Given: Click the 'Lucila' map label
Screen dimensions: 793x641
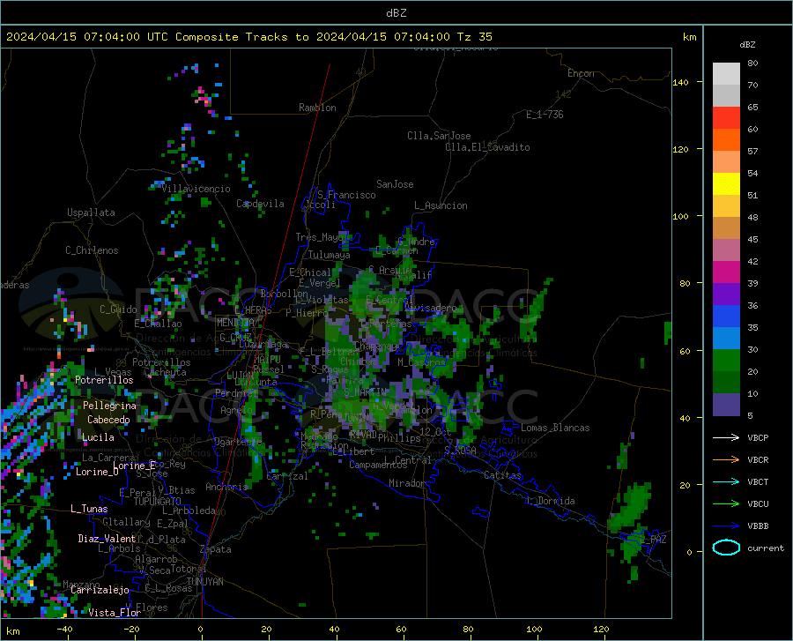Looking at the screenshot, I should pyautogui.click(x=98, y=437).
